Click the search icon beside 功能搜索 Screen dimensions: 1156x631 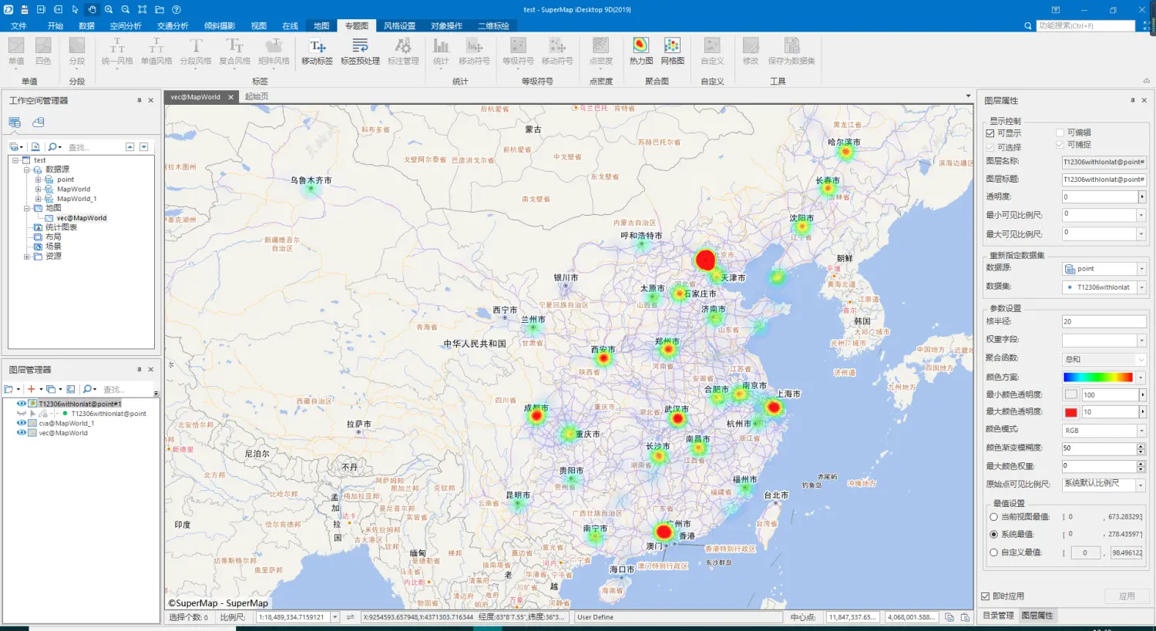coord(1028,25)
